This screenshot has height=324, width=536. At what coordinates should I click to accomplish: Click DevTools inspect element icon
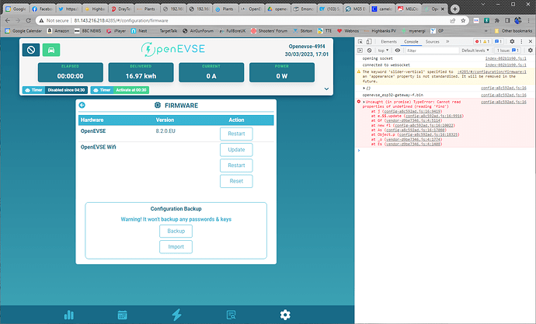360,41
